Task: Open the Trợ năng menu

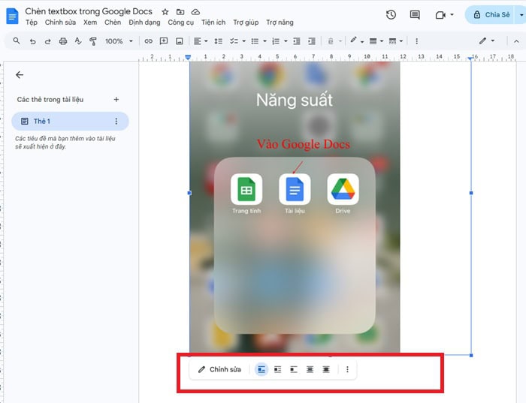Action: point(280,23)
